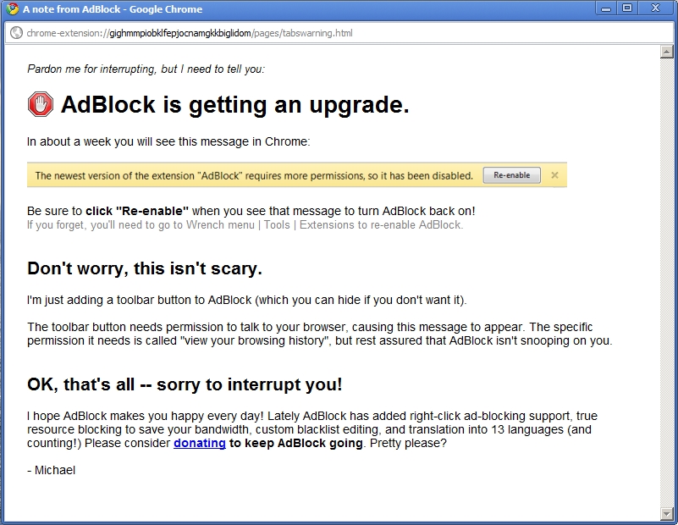Click the 'Don't worry, this isn't scary' heading

pyautogui.click(x=145, y=268)
